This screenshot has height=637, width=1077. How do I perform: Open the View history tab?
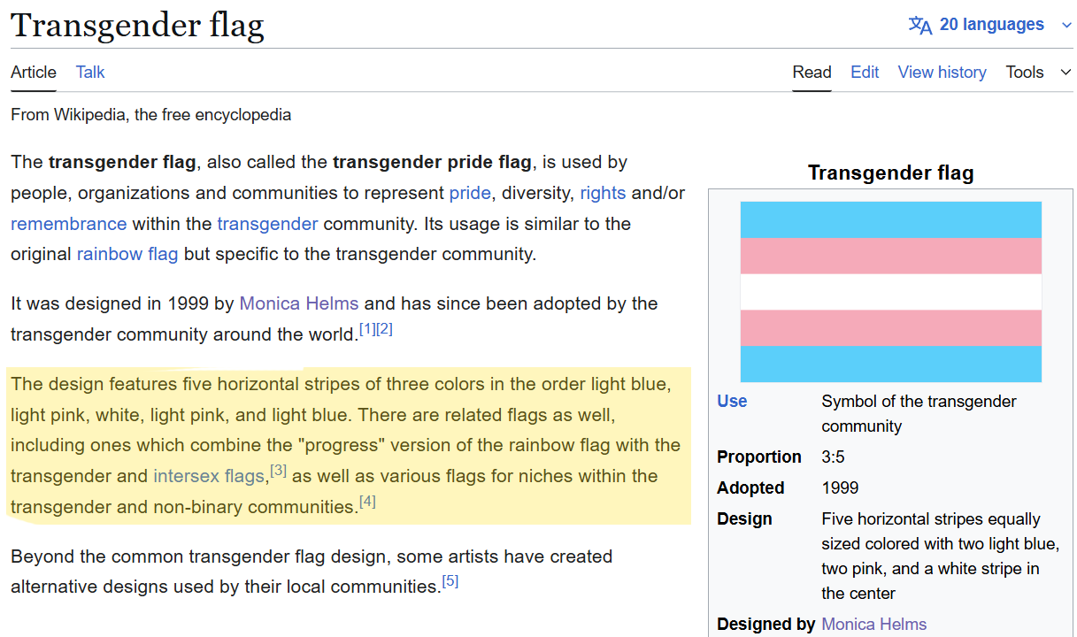942,73
